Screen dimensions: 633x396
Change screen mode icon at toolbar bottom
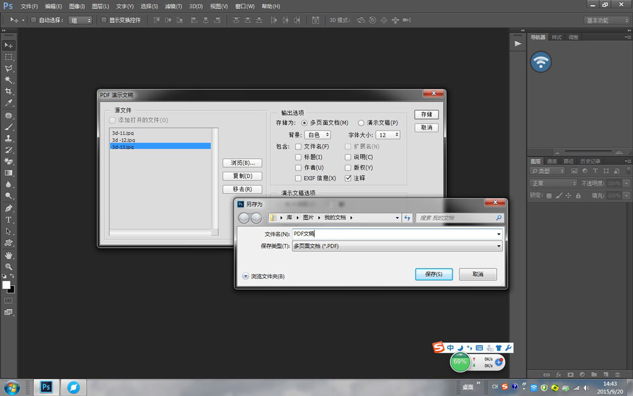tap(8, 312)
